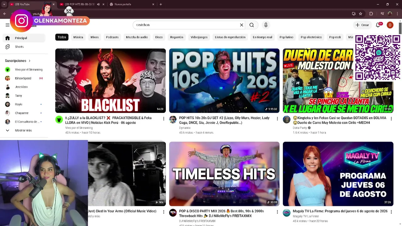Open more options for Died In Your Arms
This screenshot has width=402, height=226.
coord(164,212)
